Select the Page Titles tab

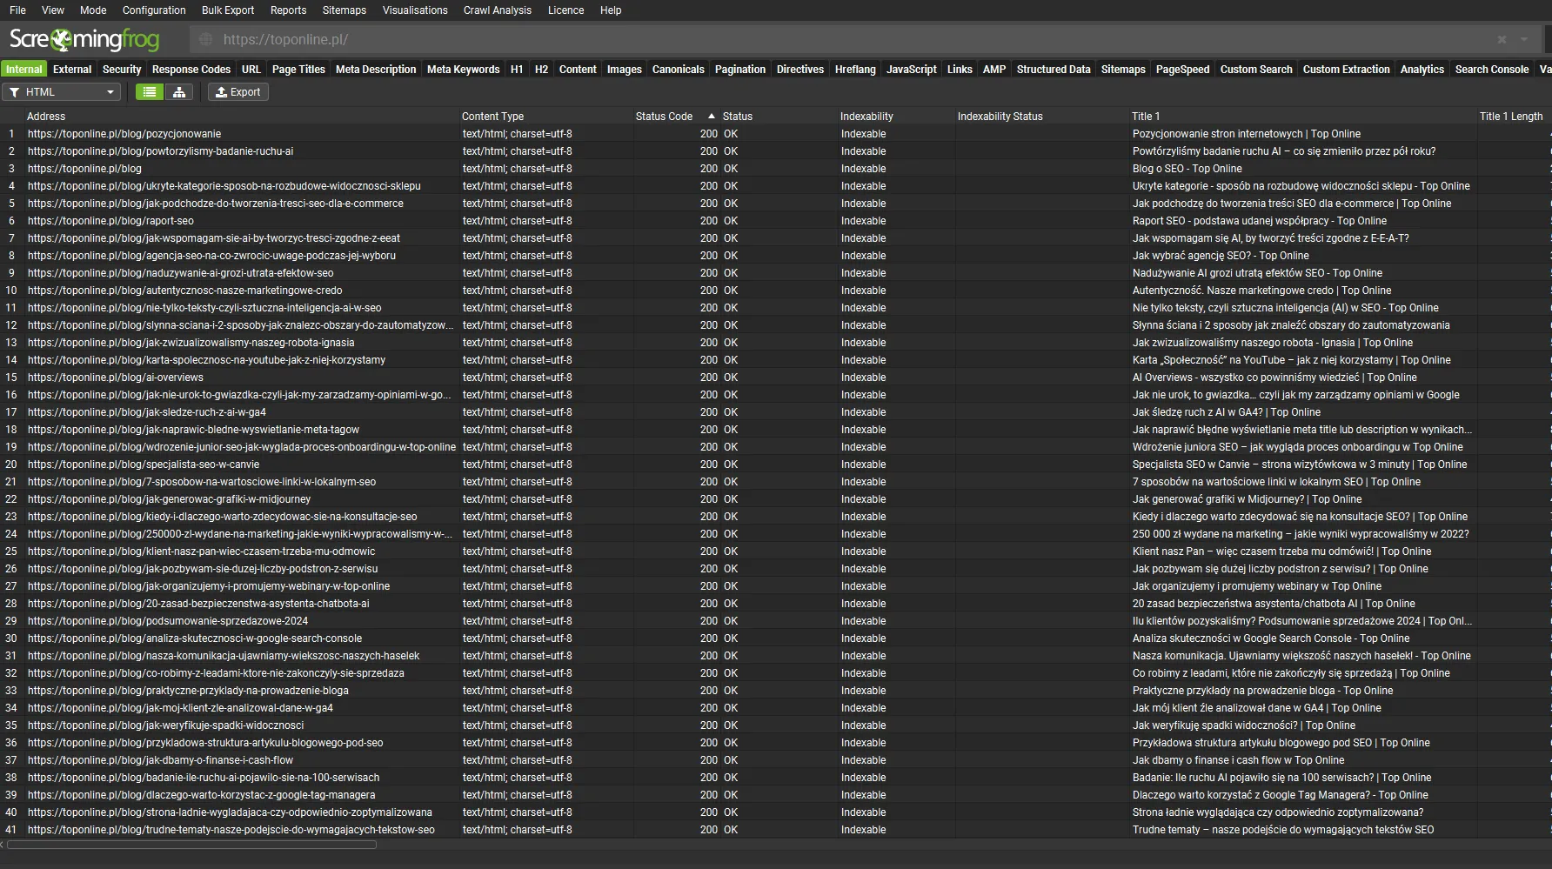click(298, 70)
